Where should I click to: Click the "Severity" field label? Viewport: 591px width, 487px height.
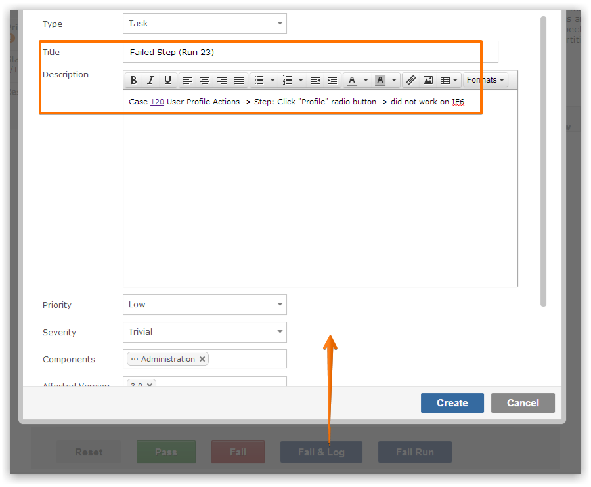tap(60, 332)
